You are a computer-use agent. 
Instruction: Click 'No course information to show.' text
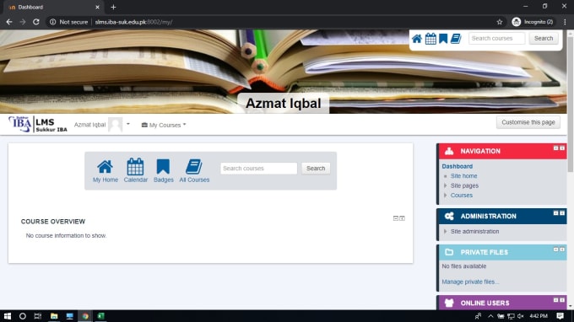coord(66,236)
